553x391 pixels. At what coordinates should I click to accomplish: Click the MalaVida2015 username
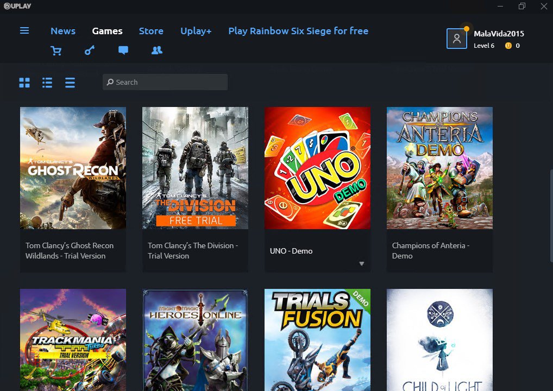coord(499,34)
